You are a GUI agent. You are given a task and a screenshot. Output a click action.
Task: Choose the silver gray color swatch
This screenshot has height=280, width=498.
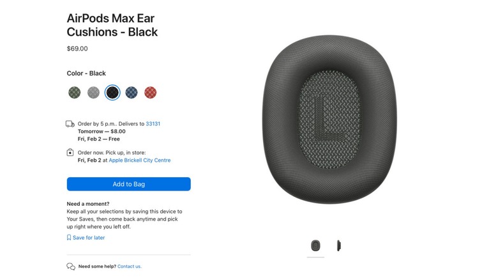[x=93, y=93]
